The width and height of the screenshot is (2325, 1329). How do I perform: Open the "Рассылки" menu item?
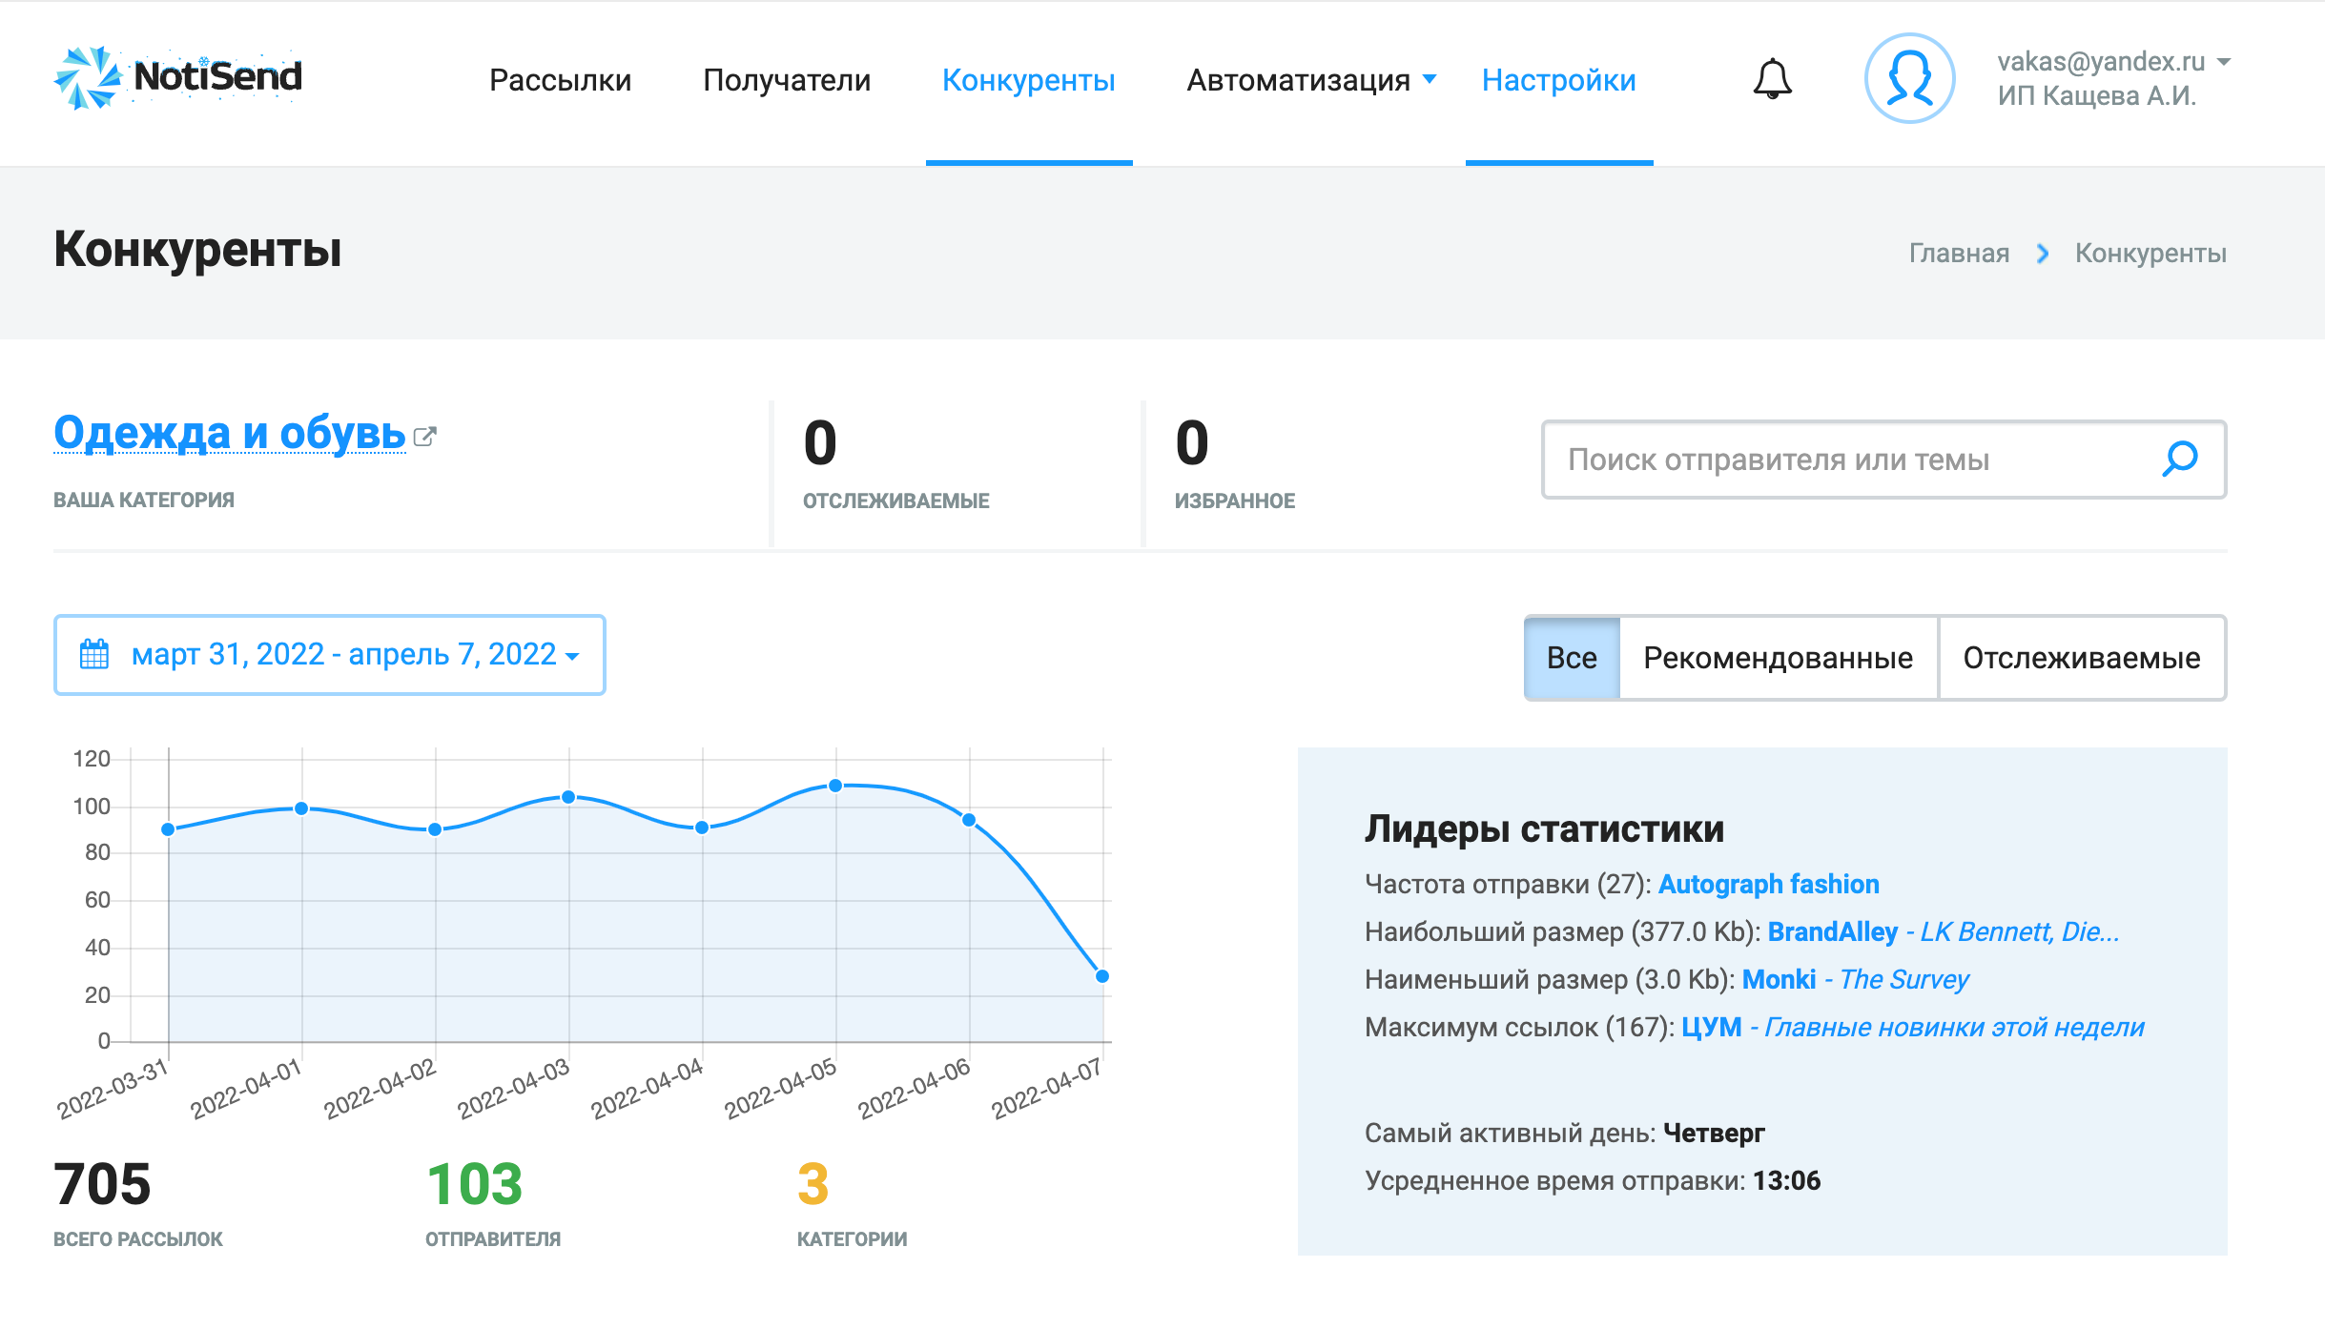click(x=560, y=80)
